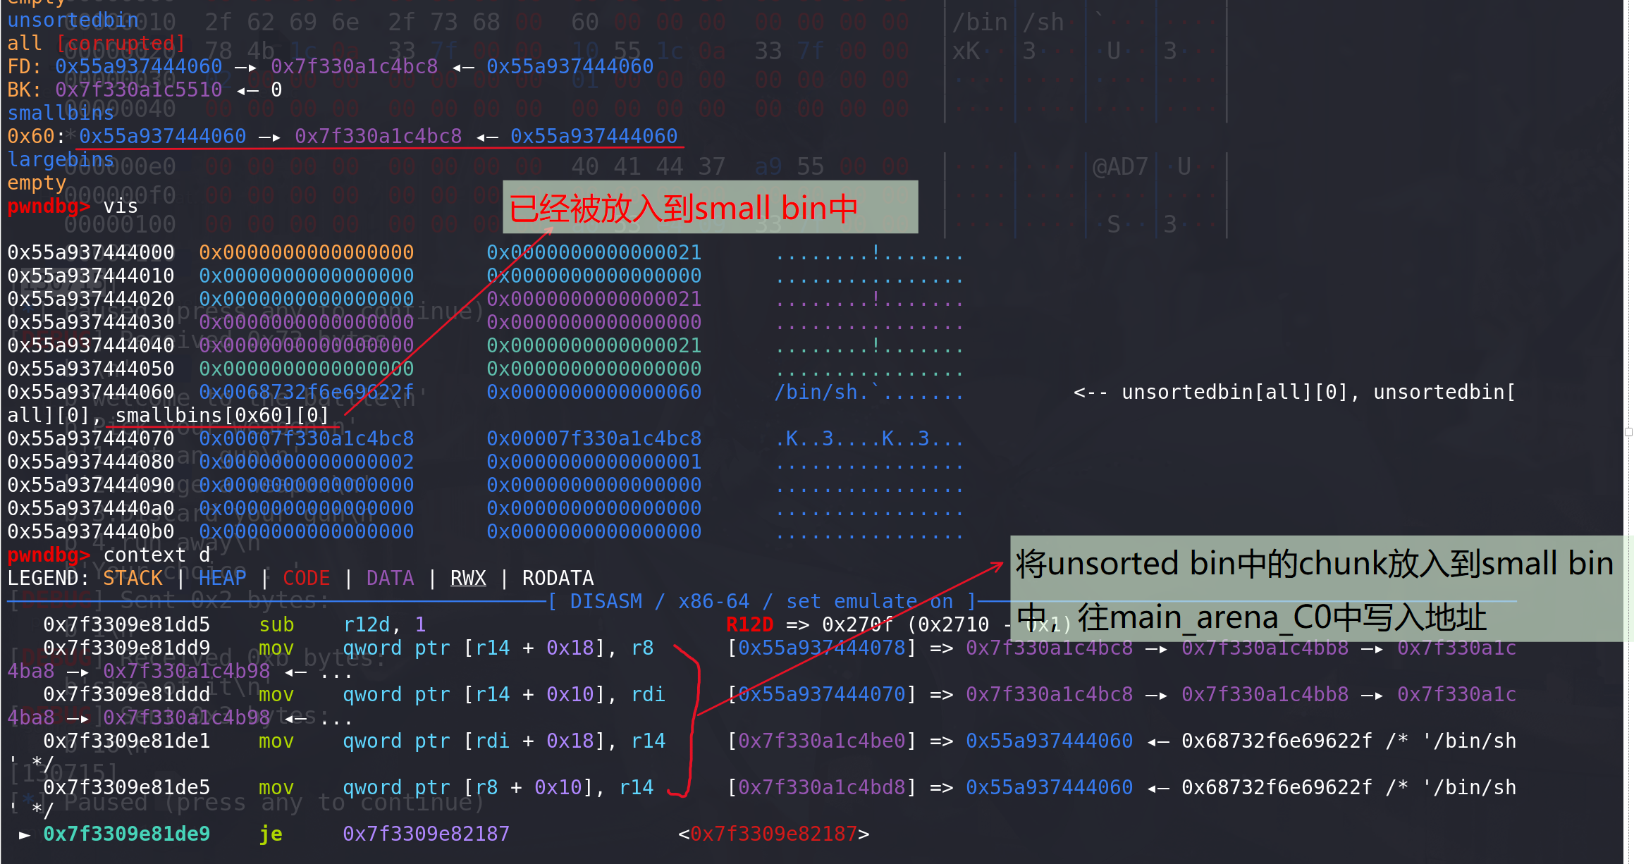Click bracketed address [0x7f330a1c4be0]
1634x864 pixels.
pyautogui.click(x=821, y=741)
